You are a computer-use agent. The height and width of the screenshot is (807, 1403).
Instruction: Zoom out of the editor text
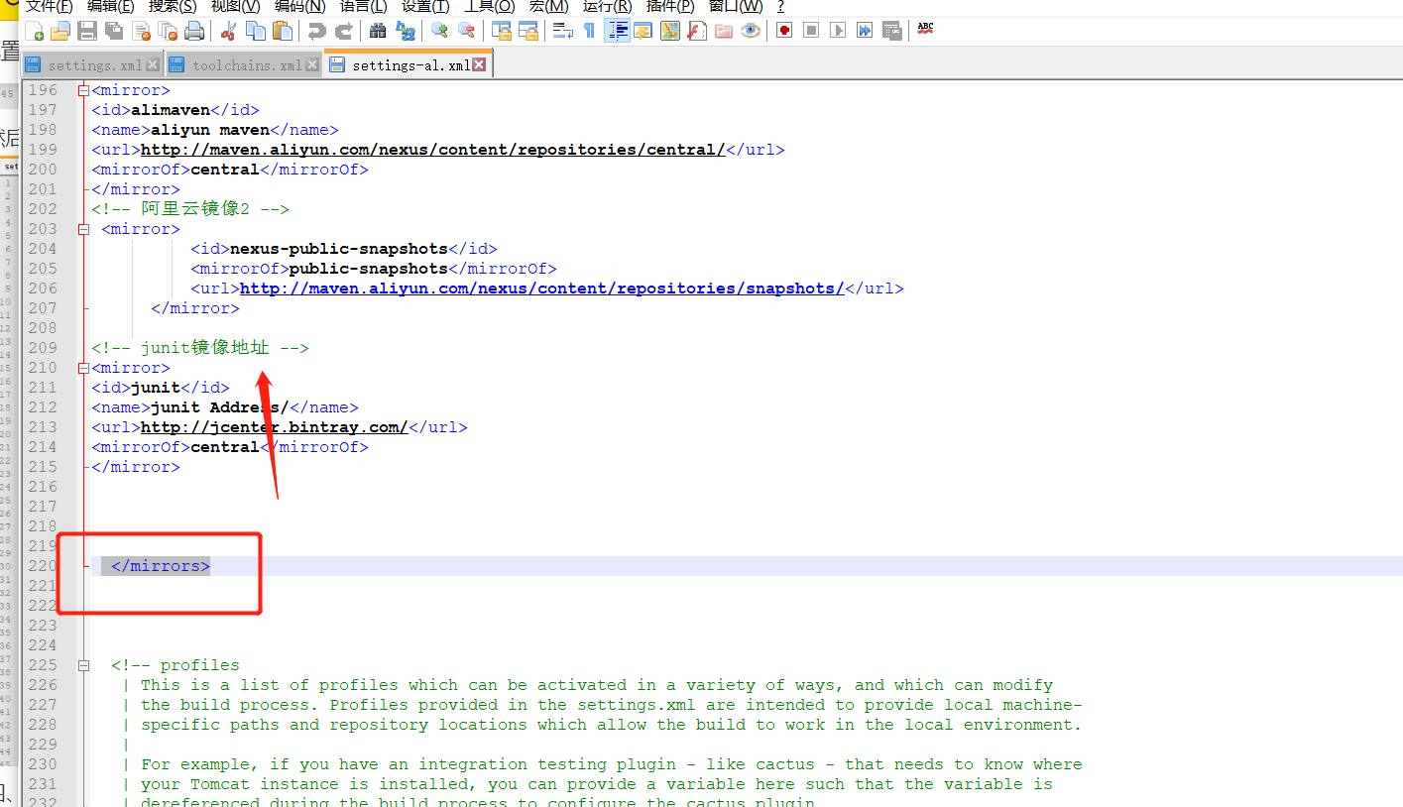466,31
